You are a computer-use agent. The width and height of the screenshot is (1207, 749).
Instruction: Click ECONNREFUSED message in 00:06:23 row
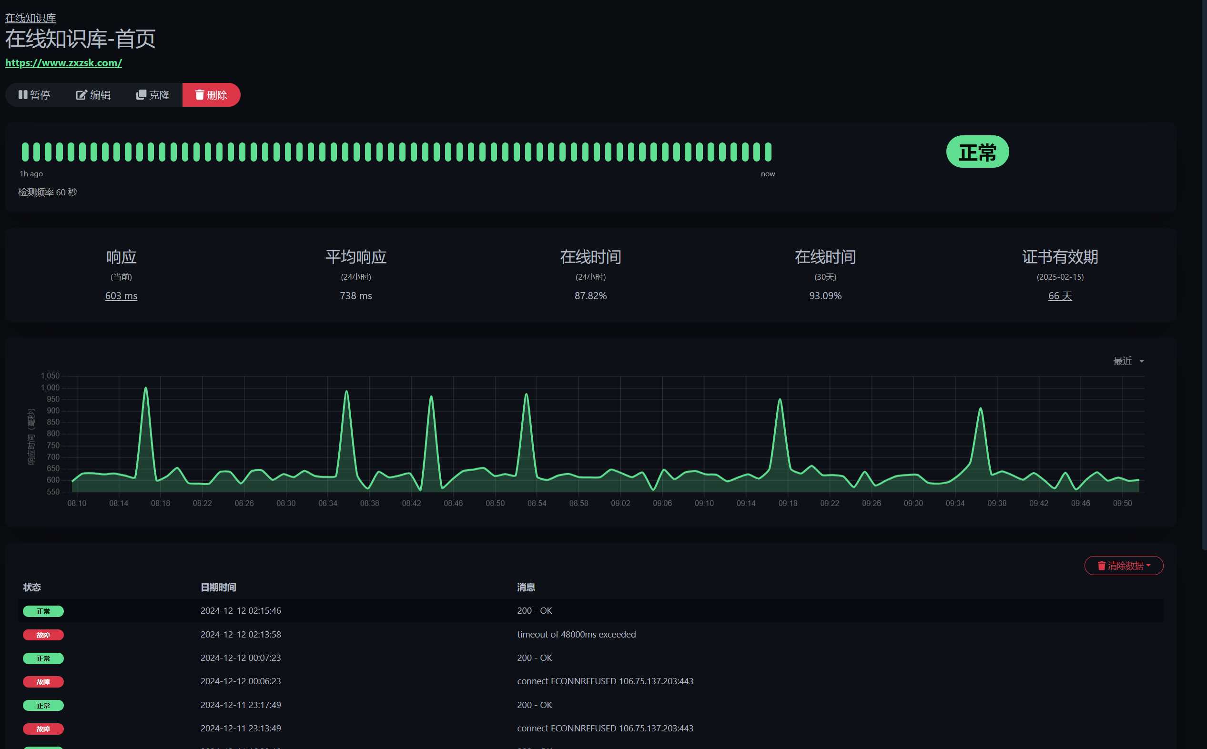click(605, 681)
